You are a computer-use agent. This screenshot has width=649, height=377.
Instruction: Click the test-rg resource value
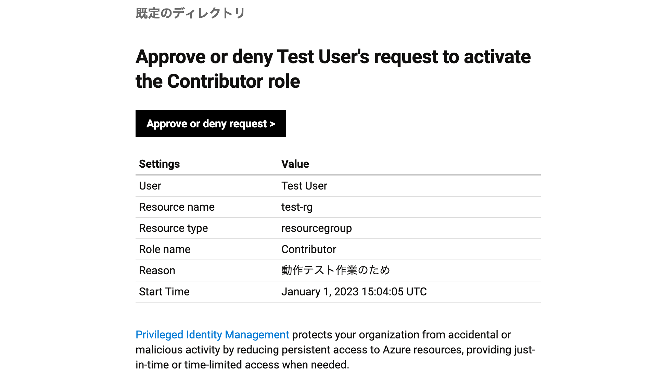pos(296,207)
